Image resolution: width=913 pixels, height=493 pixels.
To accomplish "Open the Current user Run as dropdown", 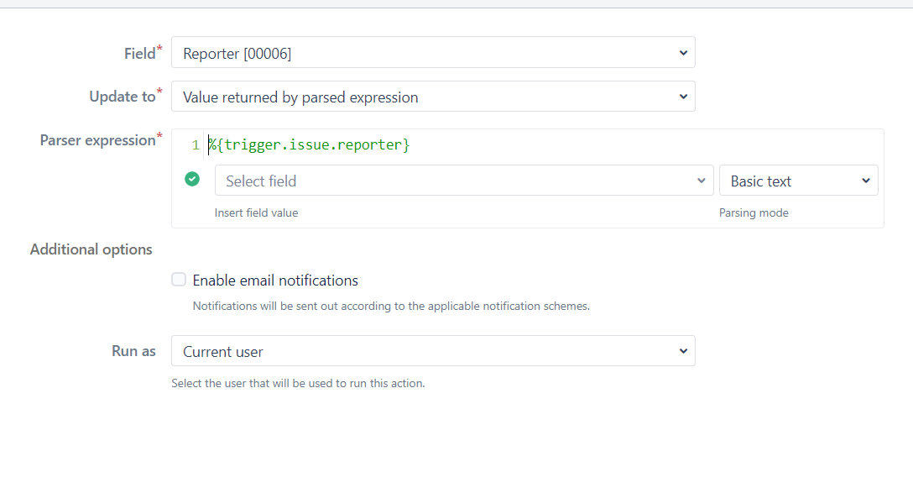I will pos(433,351).
